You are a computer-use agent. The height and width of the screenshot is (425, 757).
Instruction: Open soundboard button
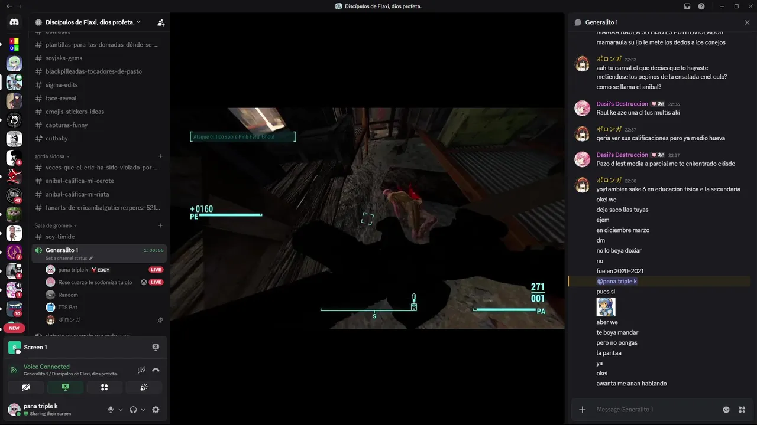click(144, 387)
